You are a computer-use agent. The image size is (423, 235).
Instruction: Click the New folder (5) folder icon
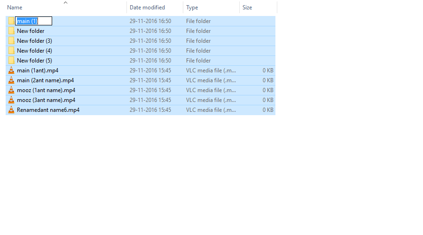point(11,61)
